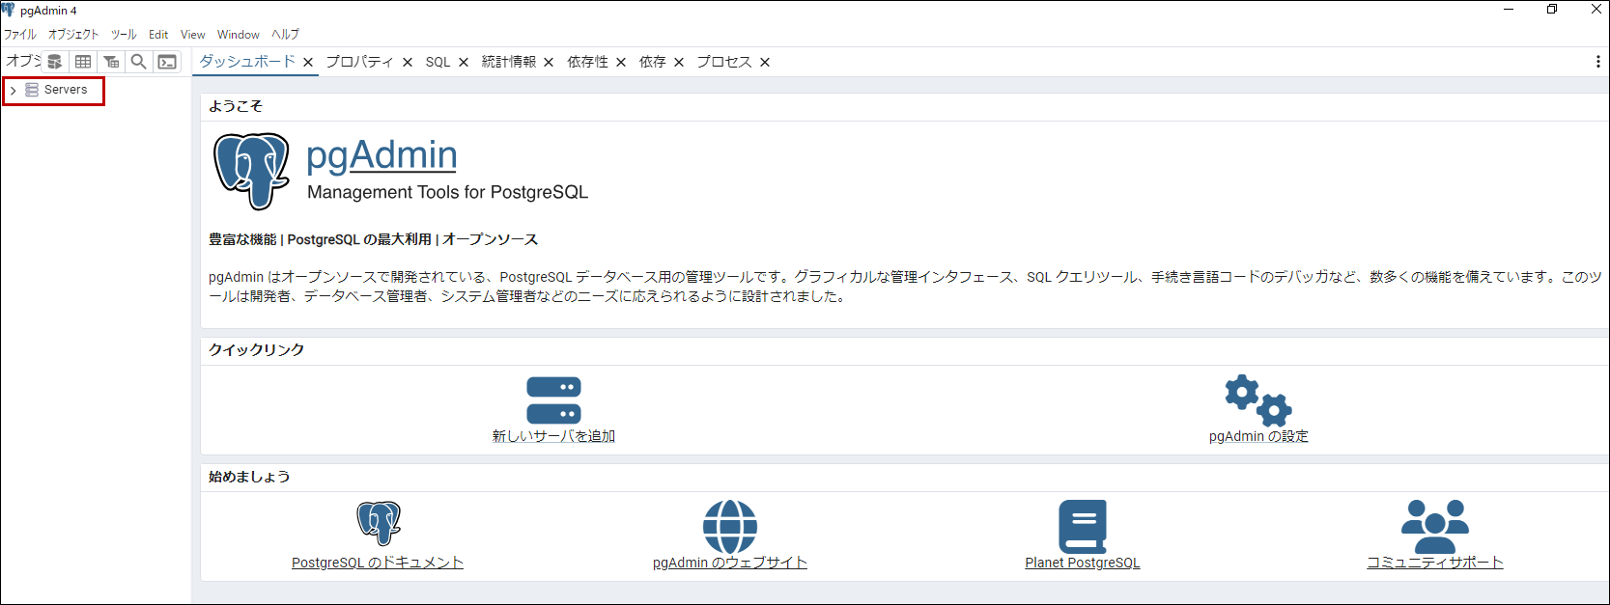Viewport: 1610px width, 605px height.
Task: Click the クイックリンク section header
Action: pyautogui.click(x=257, y=349)
